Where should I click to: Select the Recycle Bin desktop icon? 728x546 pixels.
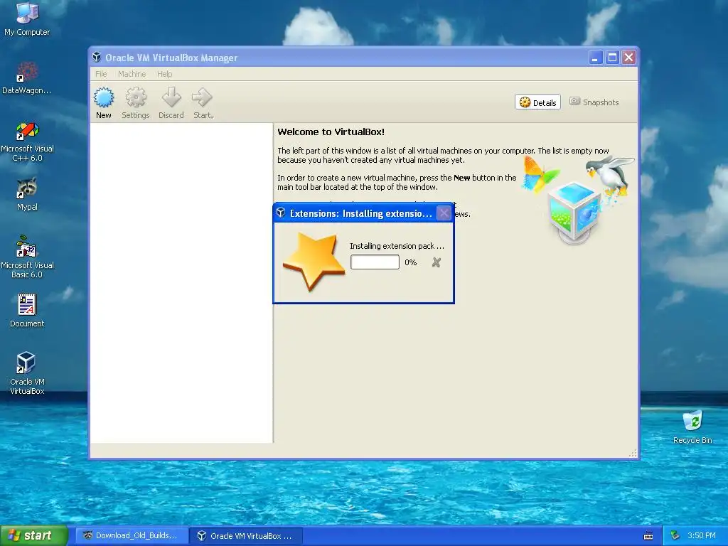[x=692, y=427]
